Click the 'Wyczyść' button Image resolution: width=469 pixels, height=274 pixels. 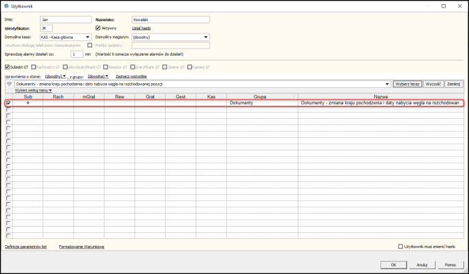(x=433, y=84)
